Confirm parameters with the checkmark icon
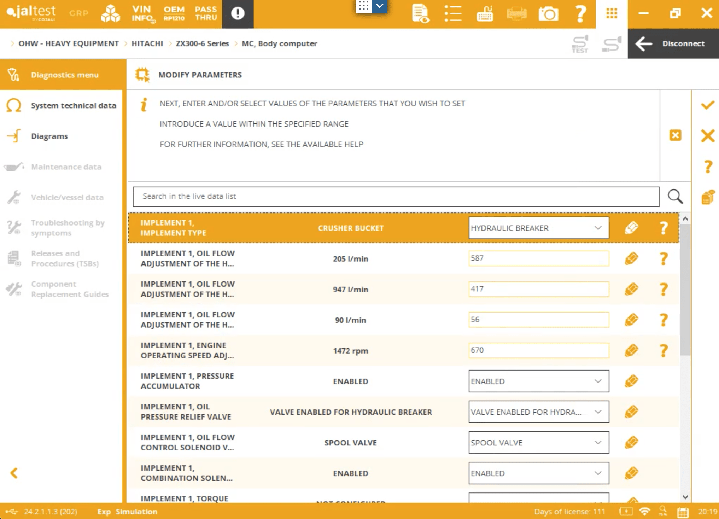The width and height of the screenshot is (719, 519). 707,105
